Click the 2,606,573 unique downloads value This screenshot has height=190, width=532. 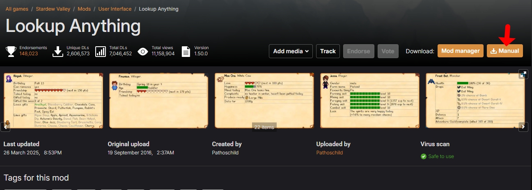pyautogui.click(x=78, y=54)
